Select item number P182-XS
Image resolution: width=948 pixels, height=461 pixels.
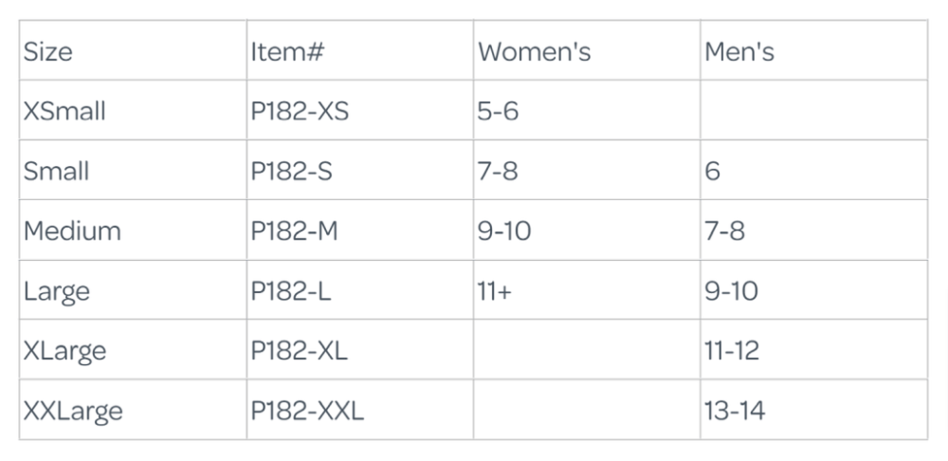point(300,111)
